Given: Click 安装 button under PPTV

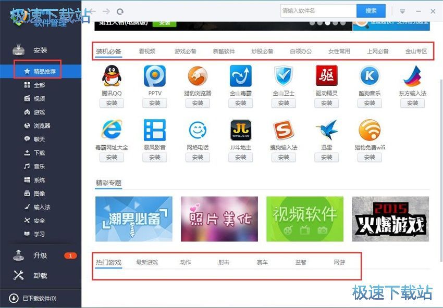Looking at the screenshot, I should [155, 103].
